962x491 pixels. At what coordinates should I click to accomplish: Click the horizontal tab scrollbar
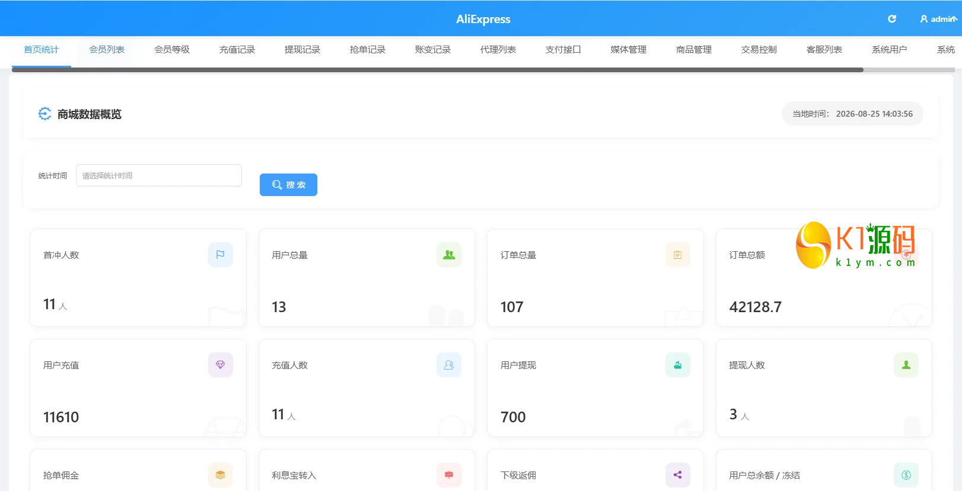(438, 70)
